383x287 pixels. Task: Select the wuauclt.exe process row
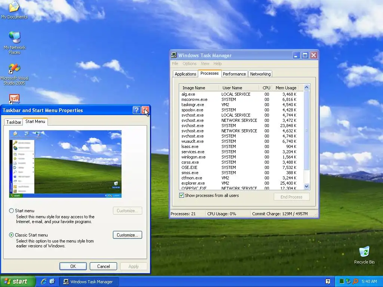click(x=241, y=141)
